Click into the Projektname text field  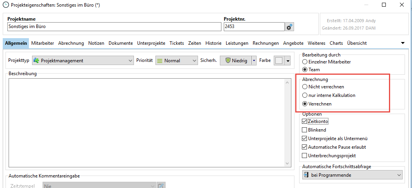click(114, 27)
